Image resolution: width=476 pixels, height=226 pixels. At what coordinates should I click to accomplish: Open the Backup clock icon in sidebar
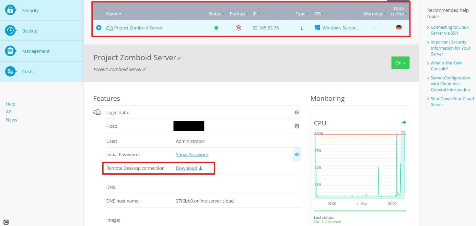pyautogui.click(x=10, y=30)
